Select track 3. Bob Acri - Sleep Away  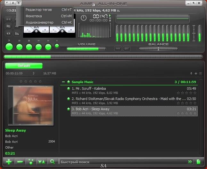tap(134, 111)
